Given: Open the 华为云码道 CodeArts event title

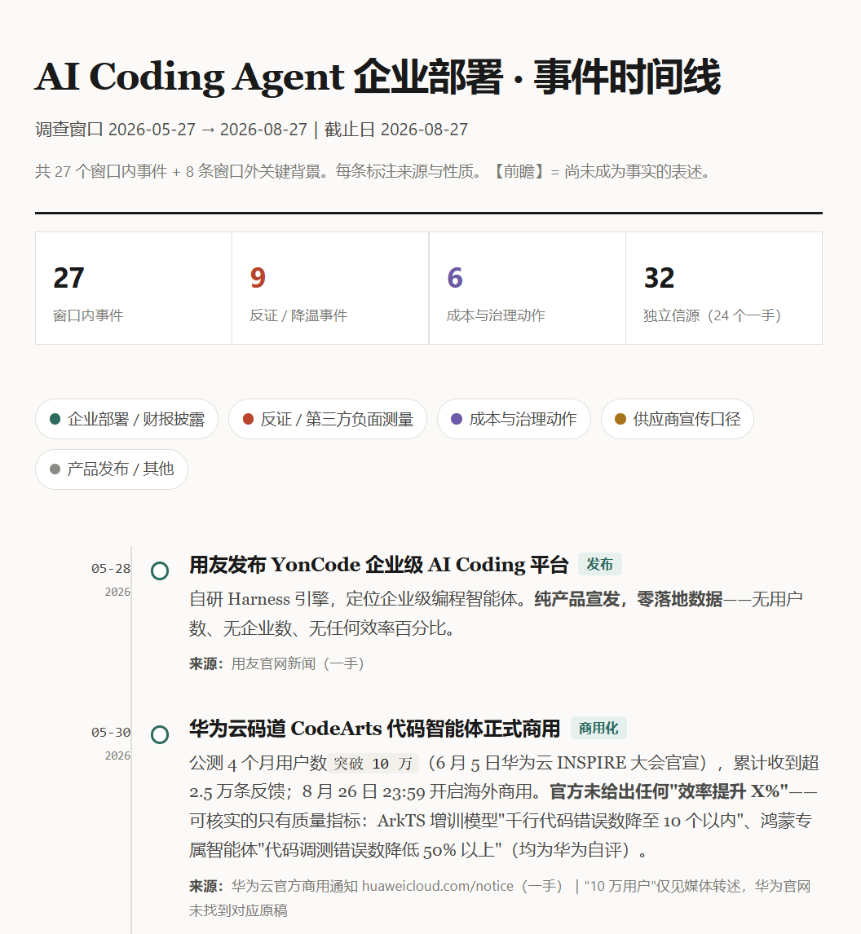Looking at the screenshot, I should 375,728.
